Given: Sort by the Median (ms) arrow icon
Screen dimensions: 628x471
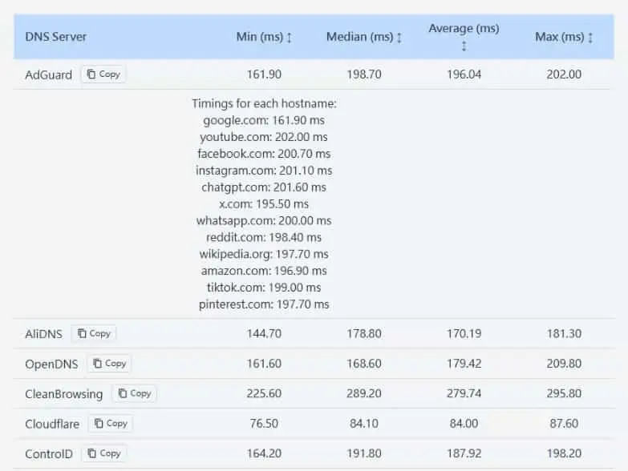Looking at the screenshot, I should coord(399,38).
